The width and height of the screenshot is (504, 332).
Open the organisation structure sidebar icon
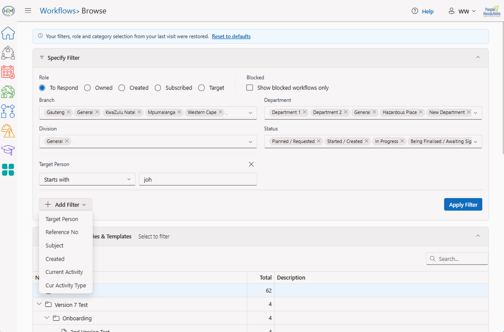pos(8,53)
